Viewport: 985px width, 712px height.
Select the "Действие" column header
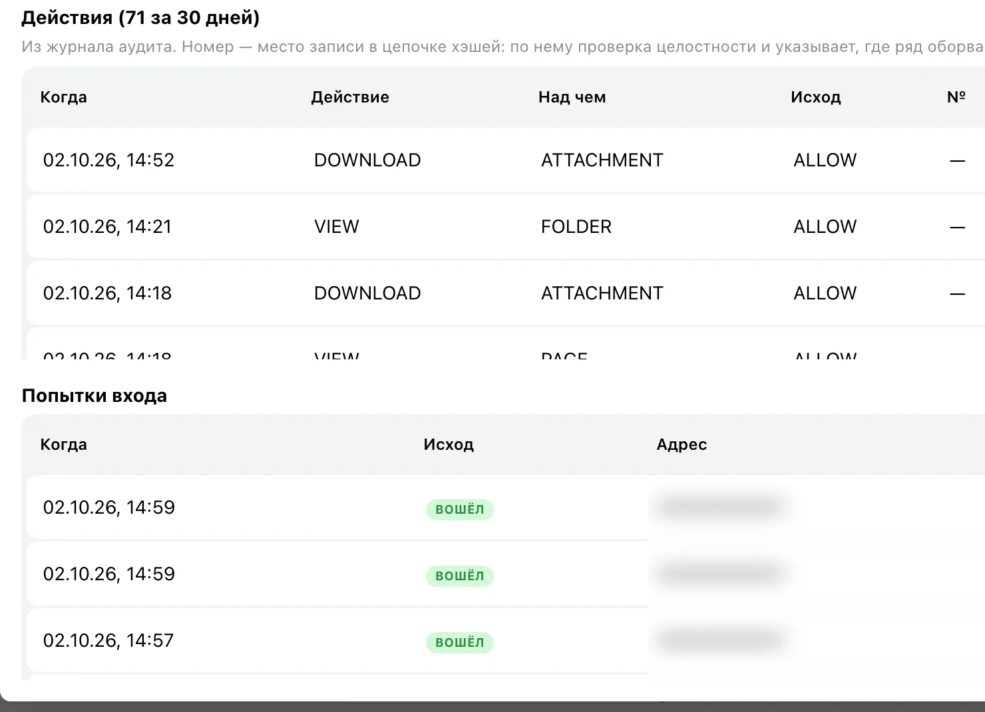(x=350, y=97)
